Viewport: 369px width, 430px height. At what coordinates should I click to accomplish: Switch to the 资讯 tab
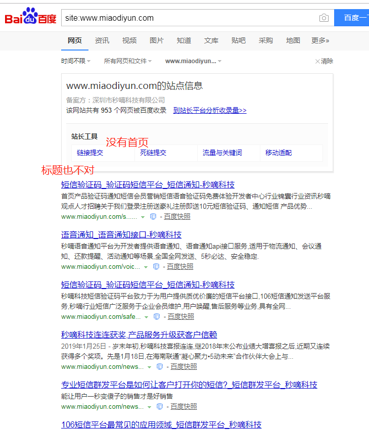(x=102, y=40)
